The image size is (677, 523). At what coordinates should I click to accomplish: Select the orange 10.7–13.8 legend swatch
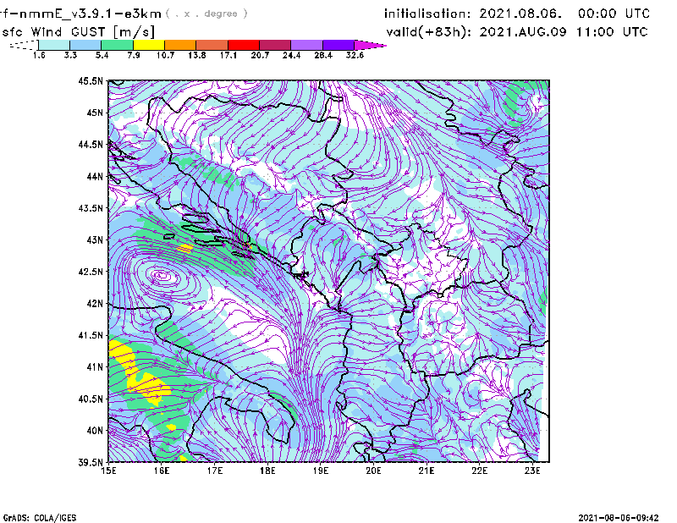coord(180,45)
